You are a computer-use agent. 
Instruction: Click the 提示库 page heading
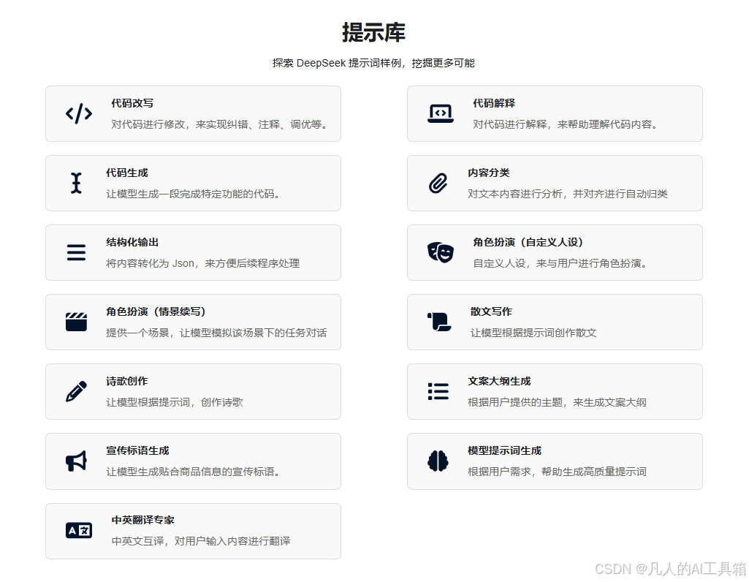373,32
